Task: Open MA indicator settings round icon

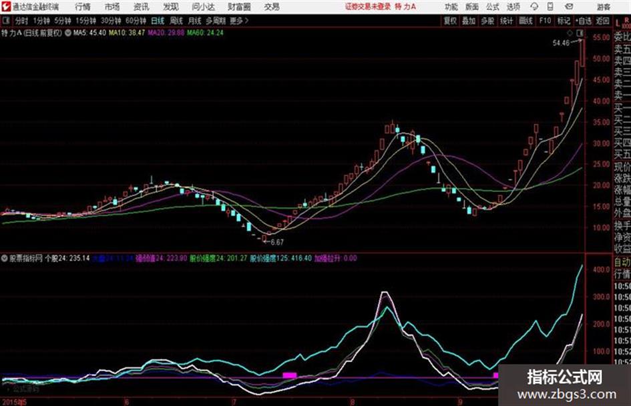Action: pyautogui.click(x=68, y=33)
